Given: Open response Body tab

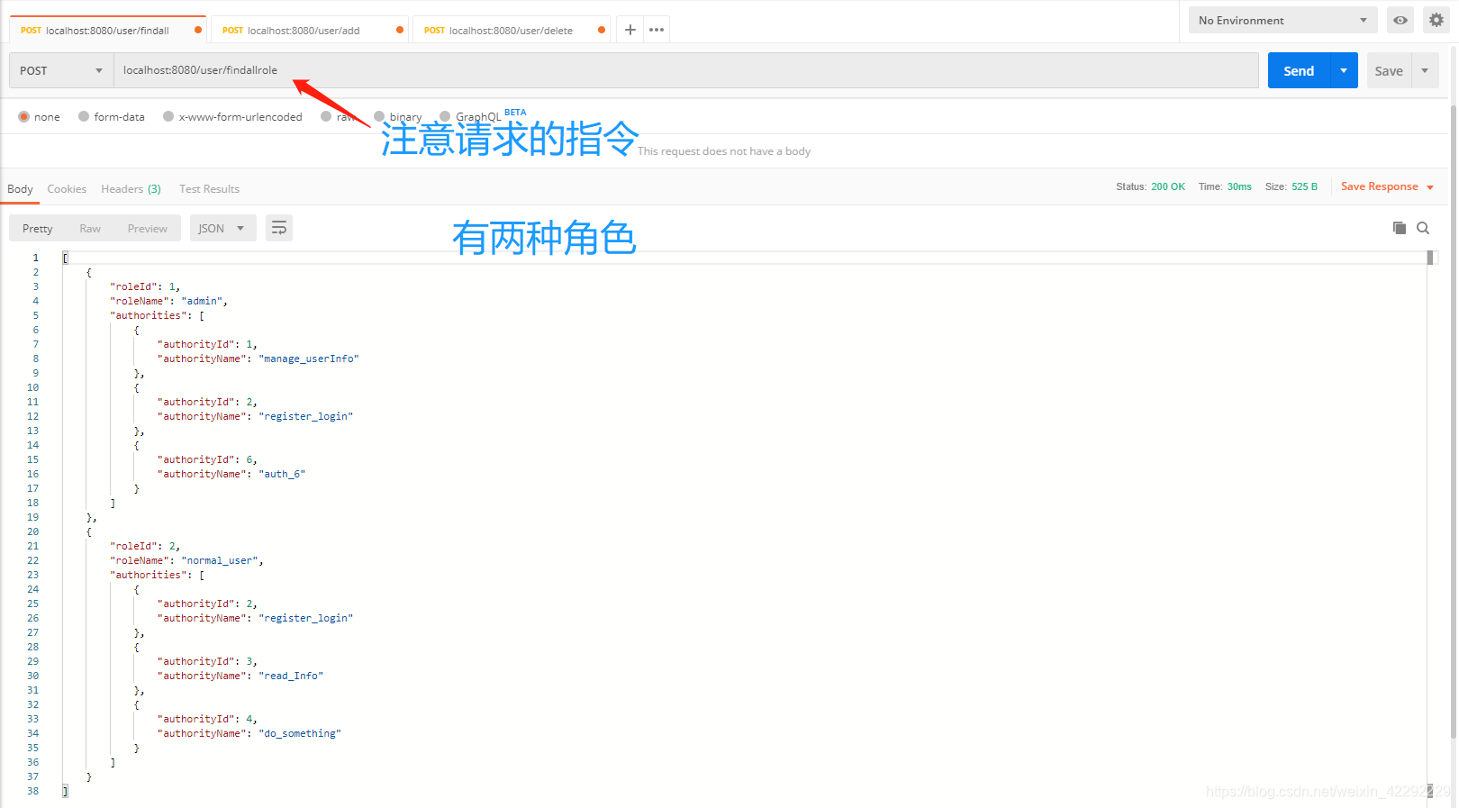Looking at the screenshot, I should 20,189.
